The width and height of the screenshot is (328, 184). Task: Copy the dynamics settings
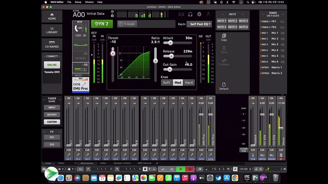point(224,37)
